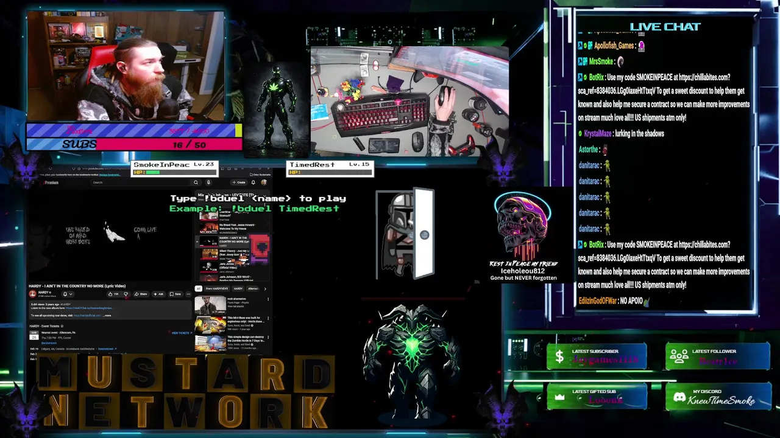Click KrystalMaze lurking in the shadows message
780x438 pixels.
coord(622,133)
